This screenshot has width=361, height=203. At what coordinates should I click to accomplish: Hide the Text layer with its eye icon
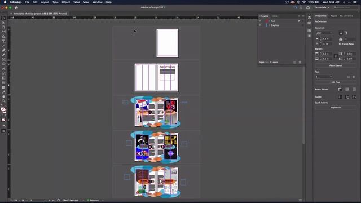click(x=260, y=21)
